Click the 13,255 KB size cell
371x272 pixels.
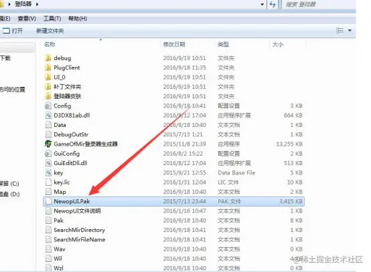point(289,144)
